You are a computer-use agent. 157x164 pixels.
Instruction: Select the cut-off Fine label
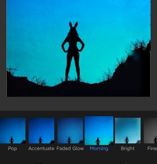coord(152,148)
